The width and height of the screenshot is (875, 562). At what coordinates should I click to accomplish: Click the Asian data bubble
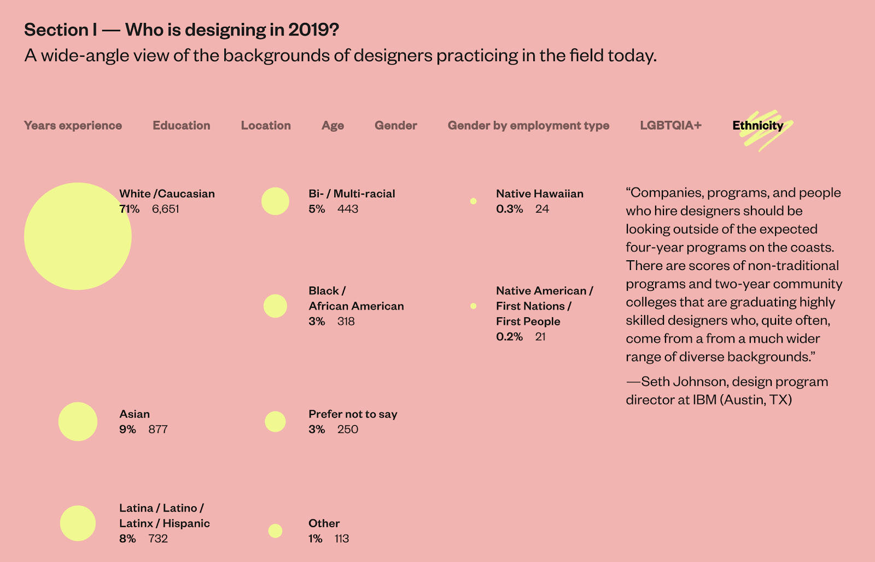[x=78, y=421]
